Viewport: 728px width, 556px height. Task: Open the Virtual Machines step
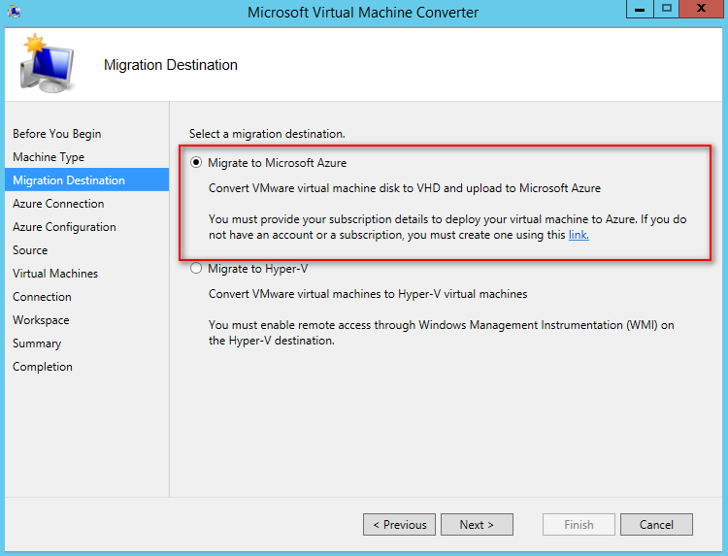click(x=54, y=274)
